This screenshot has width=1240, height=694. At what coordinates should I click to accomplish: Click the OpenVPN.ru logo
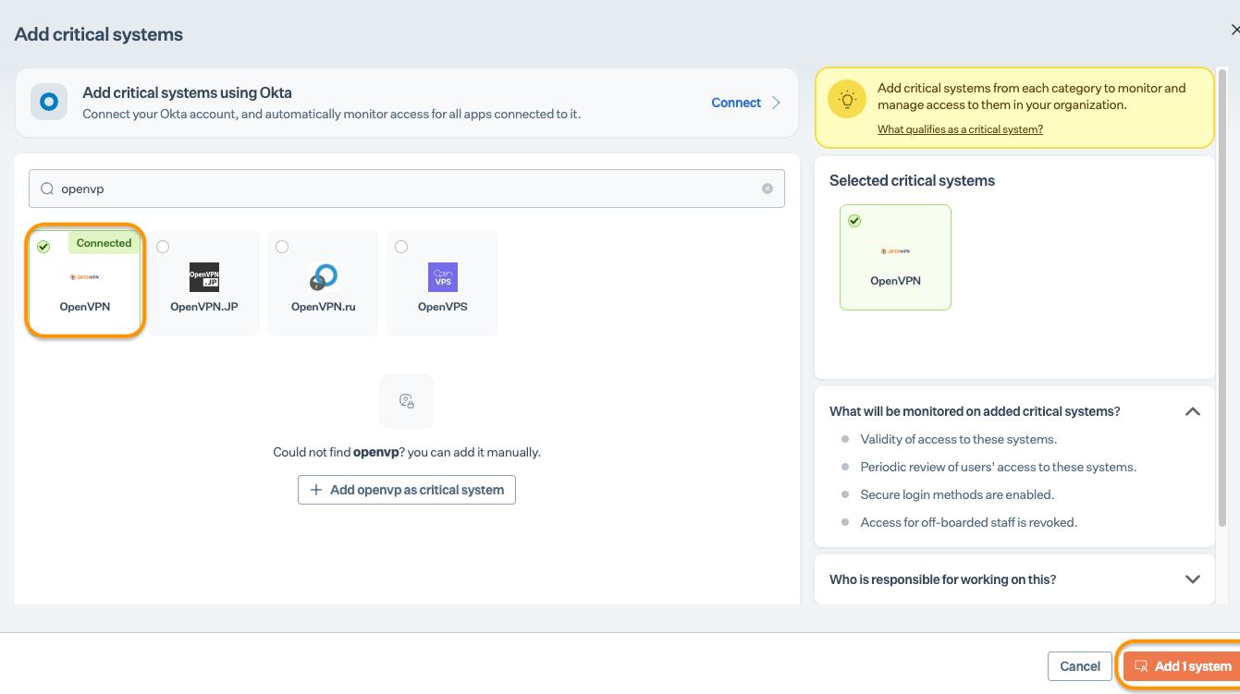324,277
